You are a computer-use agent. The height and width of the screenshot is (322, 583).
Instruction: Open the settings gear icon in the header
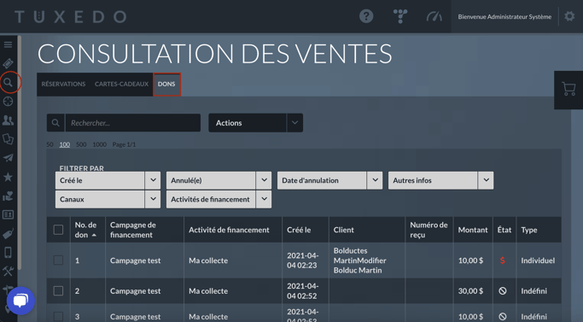569,16
